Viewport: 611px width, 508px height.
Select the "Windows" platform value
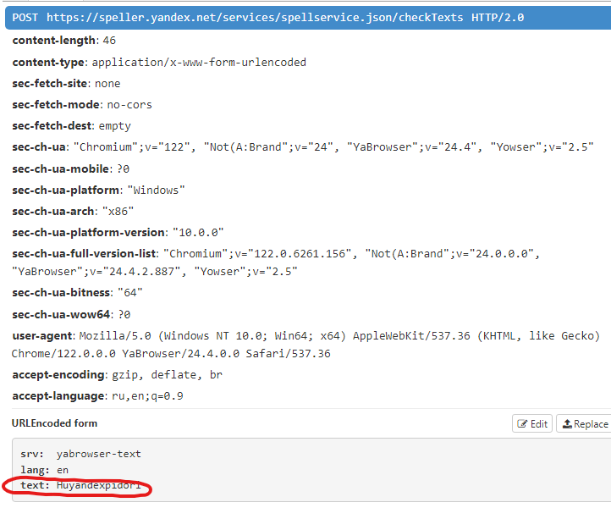tap(157, 190)
